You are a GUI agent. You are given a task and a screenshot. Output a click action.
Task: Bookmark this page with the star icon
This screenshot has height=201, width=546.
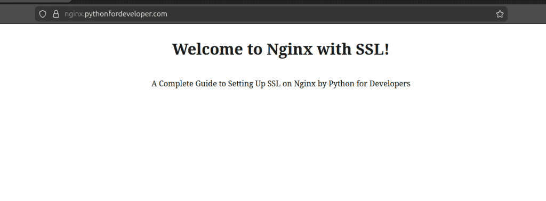(500, 14)
